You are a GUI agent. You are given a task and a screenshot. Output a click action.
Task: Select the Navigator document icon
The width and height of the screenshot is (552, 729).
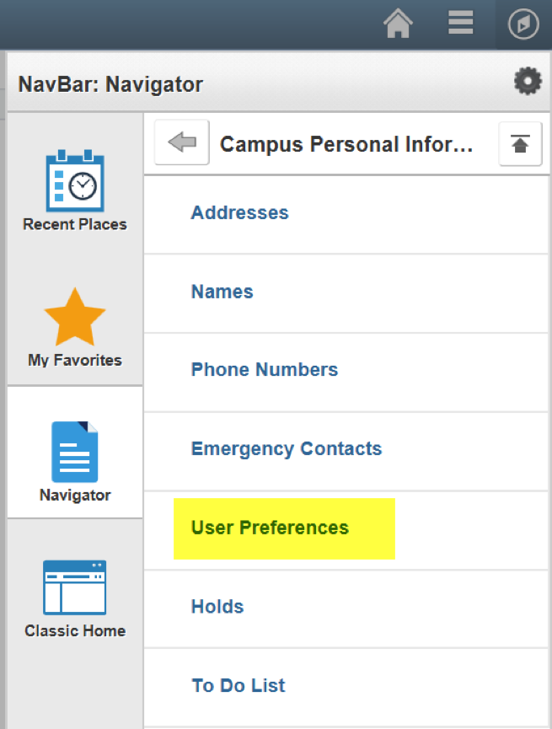75,452
